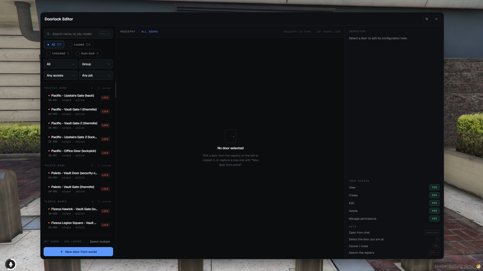Focus the search name, id, job field
This screenshot has width=483, height=271.
pos(78,34)
